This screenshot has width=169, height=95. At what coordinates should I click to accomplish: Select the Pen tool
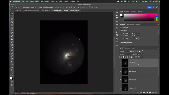tap(12, 56)
